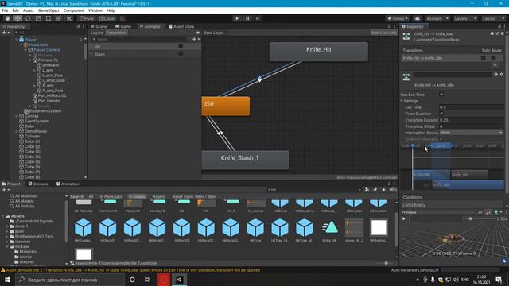Start Play mode with the Play button
The height and width of the screenshot is (286, 509).
237,18
